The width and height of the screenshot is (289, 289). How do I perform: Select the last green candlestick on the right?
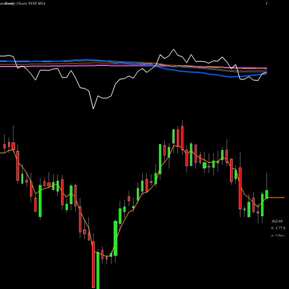(267, 194)
